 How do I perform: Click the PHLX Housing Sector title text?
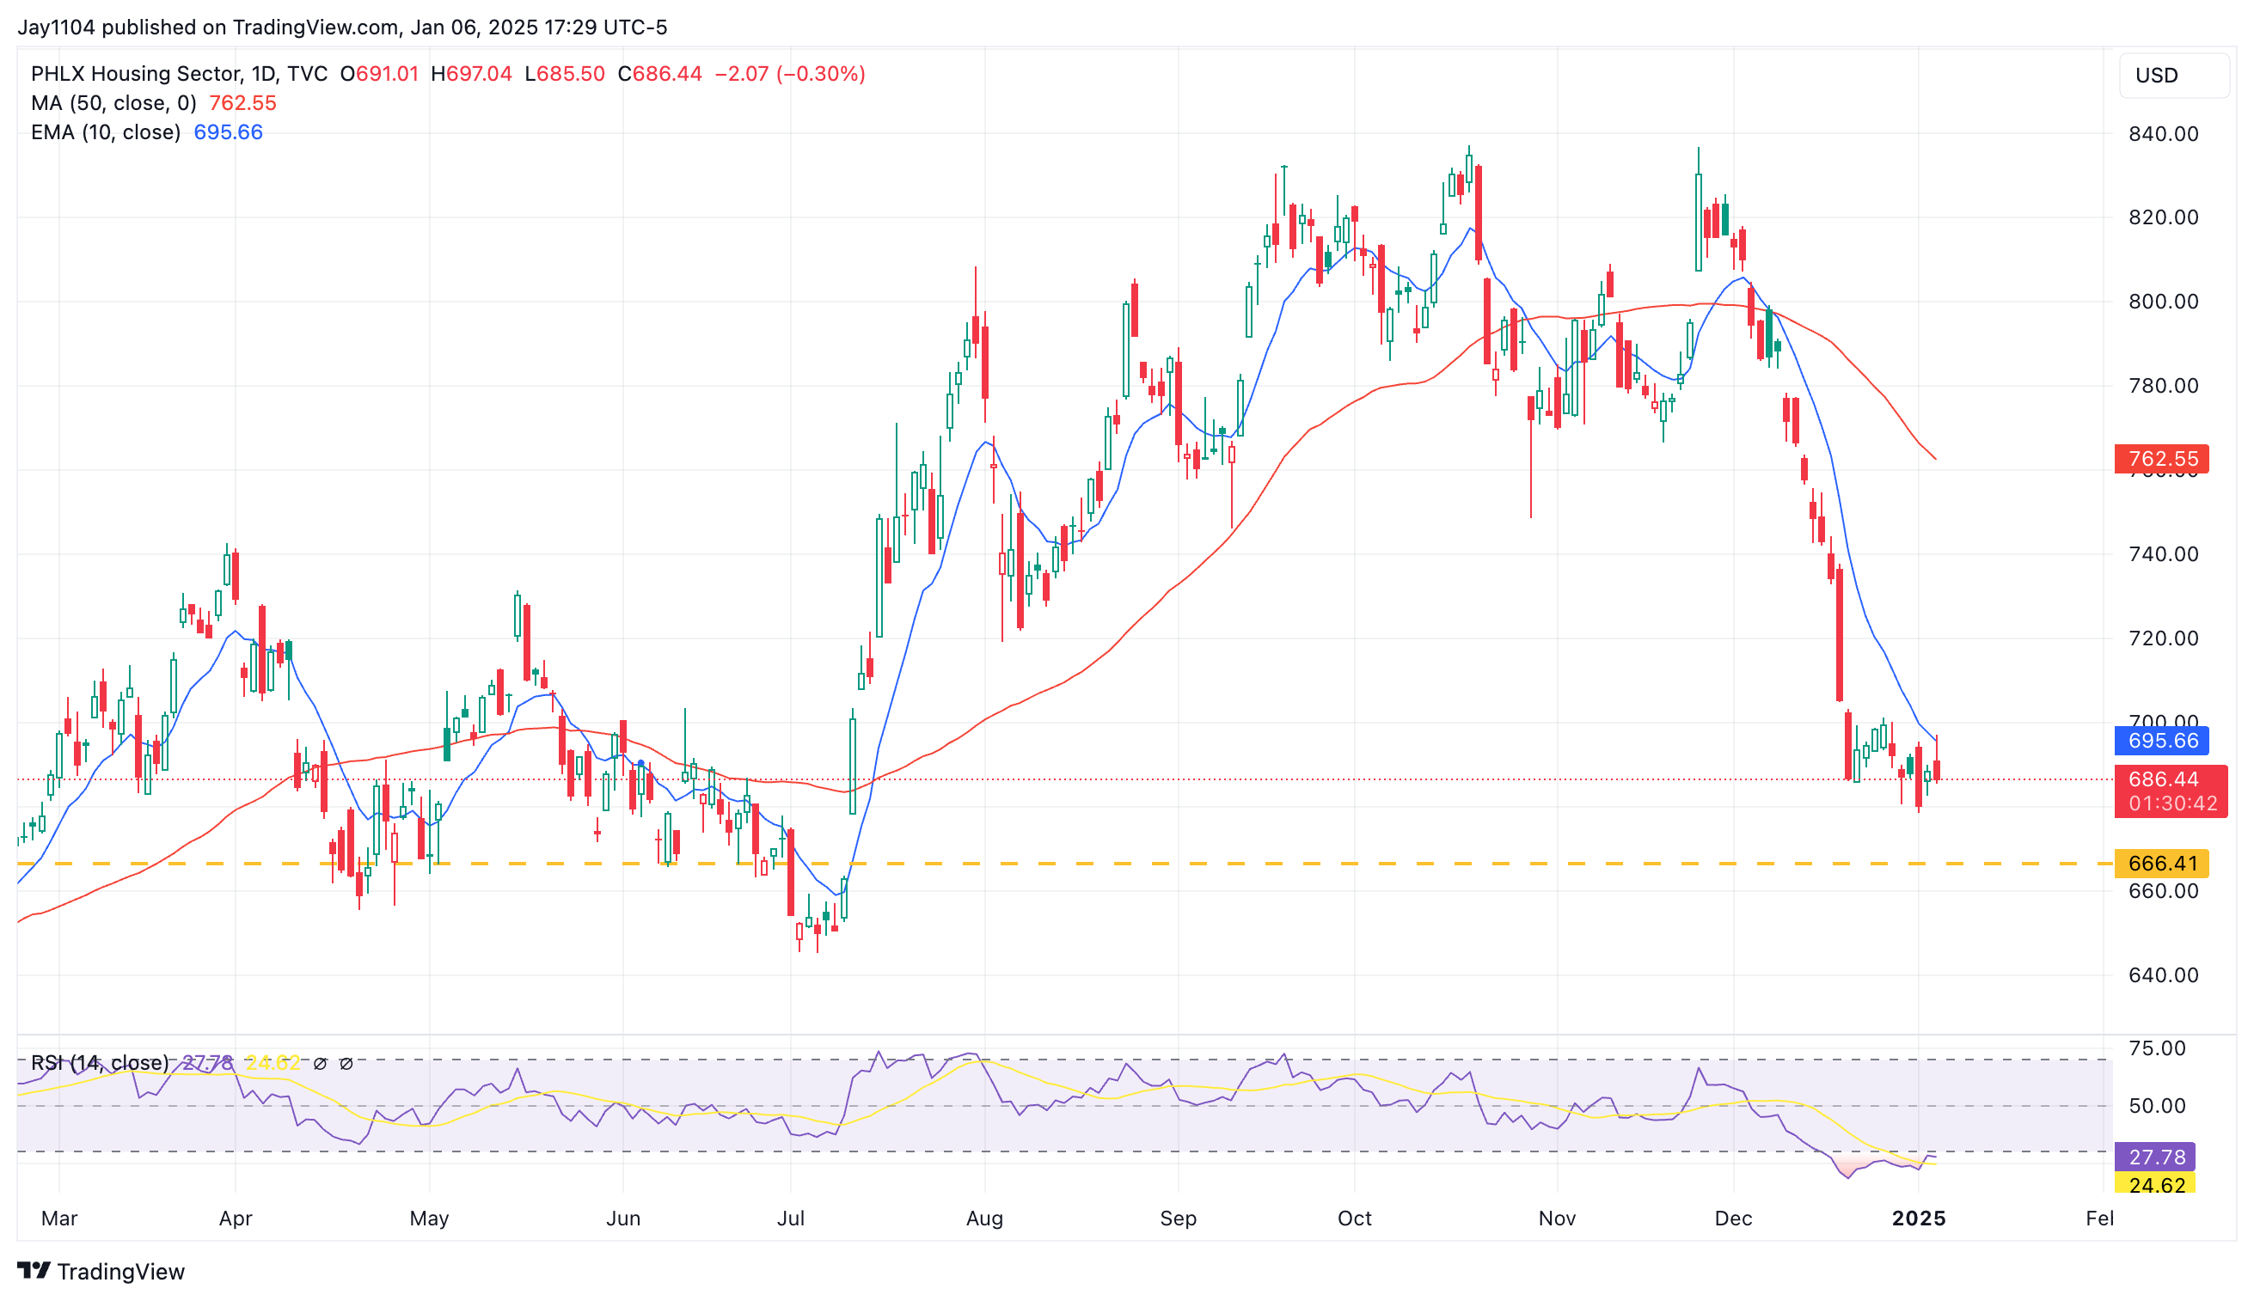click(x=135, y=73)
